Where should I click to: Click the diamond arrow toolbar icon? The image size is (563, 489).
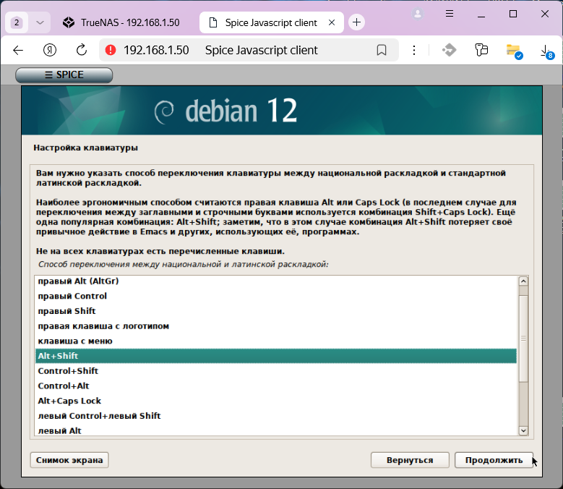pyautogui.click(x=450, y=50)
